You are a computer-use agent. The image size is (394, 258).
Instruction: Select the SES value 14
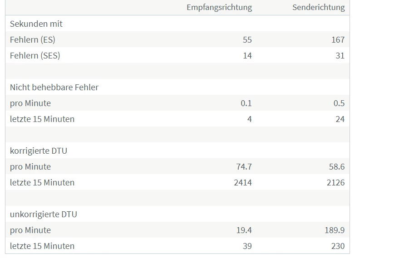pyautogui.click(x=247, y=55)
